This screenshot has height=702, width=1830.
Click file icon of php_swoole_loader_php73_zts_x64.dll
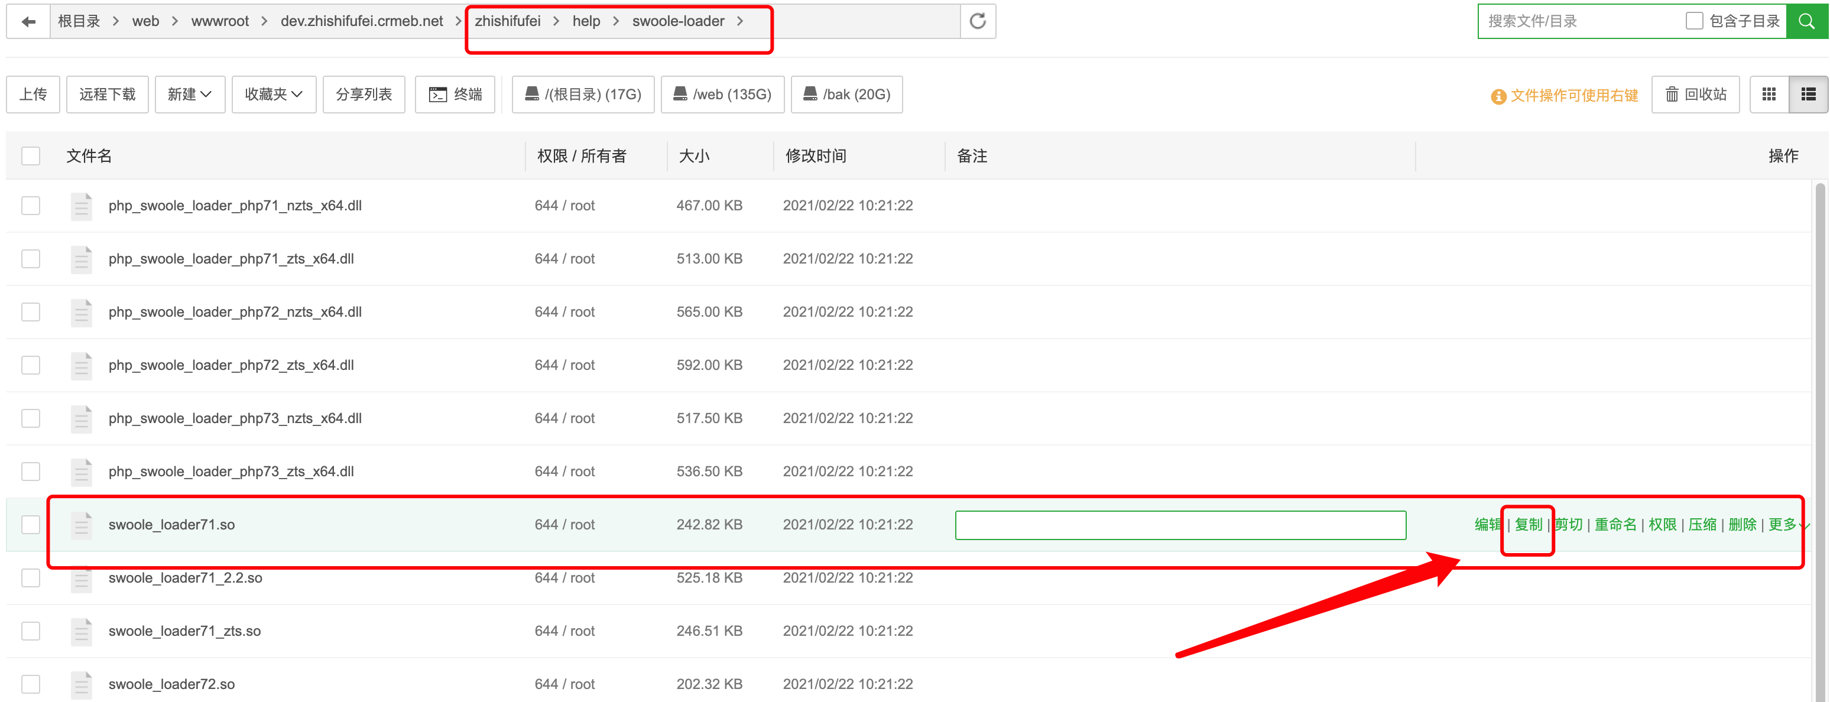[x=82, y=473]
